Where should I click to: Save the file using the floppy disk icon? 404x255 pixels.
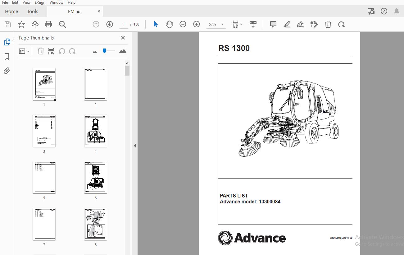8,24
